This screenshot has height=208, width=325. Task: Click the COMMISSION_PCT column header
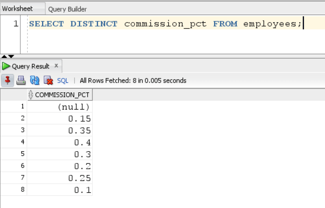(63, 95)
